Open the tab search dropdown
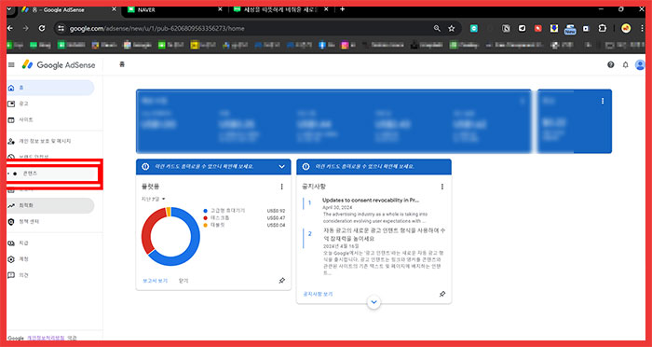The image size is (652, 347). [9, 9]
